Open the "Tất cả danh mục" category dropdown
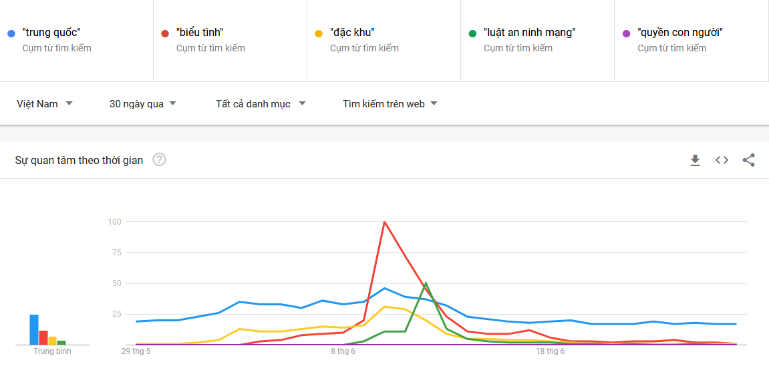The image size is (769, 372). (x=261, y=104)
